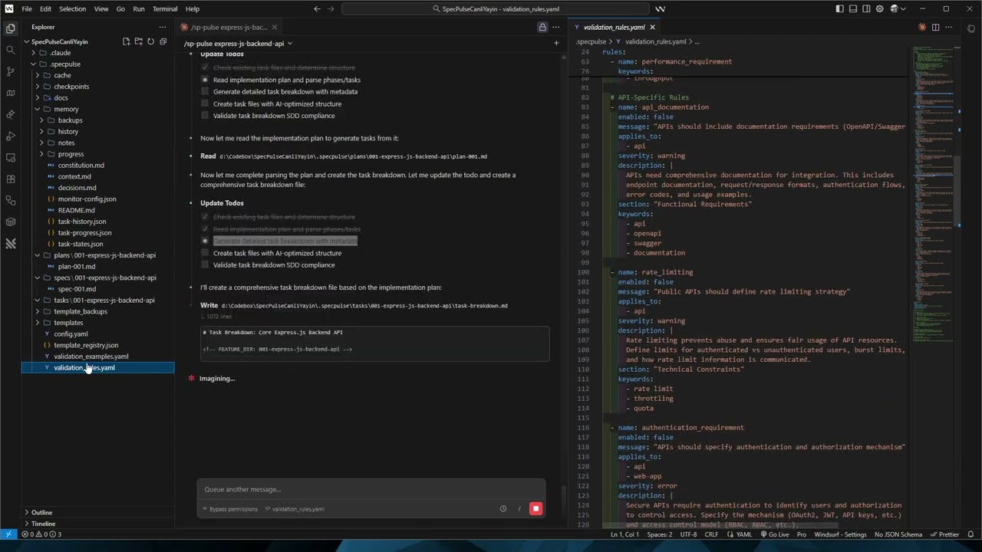
Task: Switch to the validation_rules.yaml tab
Action: (614, 27)
